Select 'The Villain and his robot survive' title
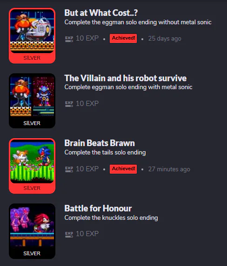This screenshot has height=266, width=227. click(125, 78)
